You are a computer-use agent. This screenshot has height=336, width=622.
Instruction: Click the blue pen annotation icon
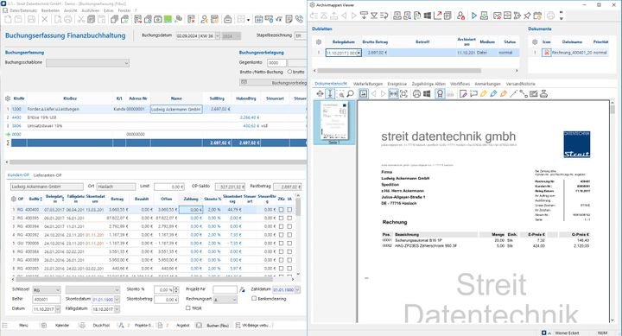pos(493,93)
